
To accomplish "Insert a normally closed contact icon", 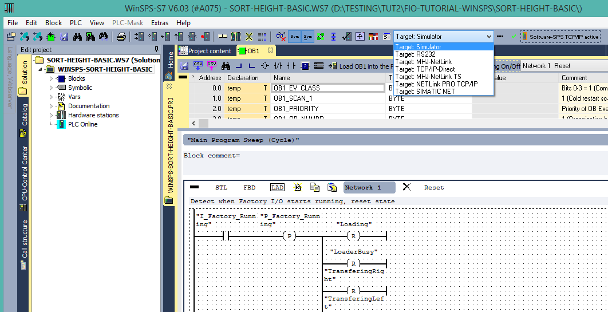I will 278,65.
